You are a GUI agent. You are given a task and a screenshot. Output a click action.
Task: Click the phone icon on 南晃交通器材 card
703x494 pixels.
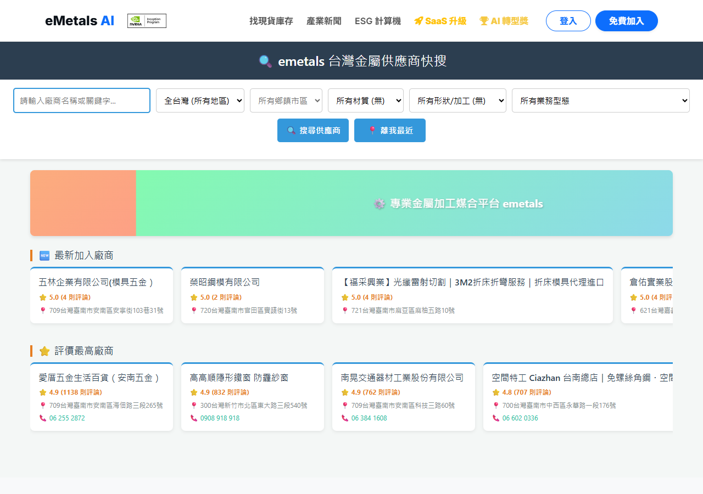[345, 418]
